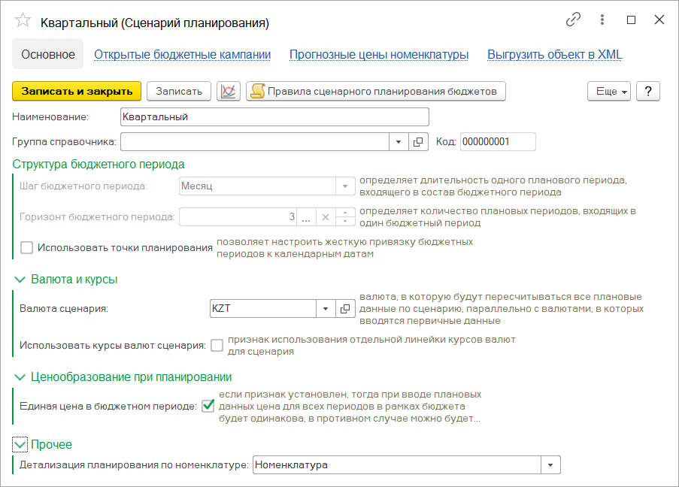Open the help question mark button

point(647,91)
